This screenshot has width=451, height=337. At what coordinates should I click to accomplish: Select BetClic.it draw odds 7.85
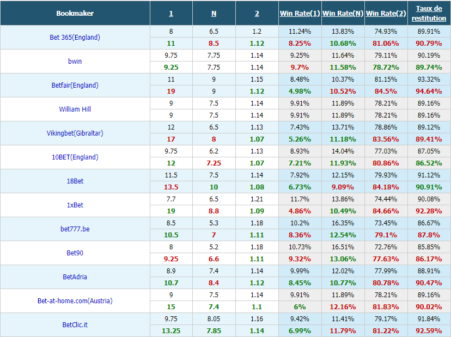point(214,331)
